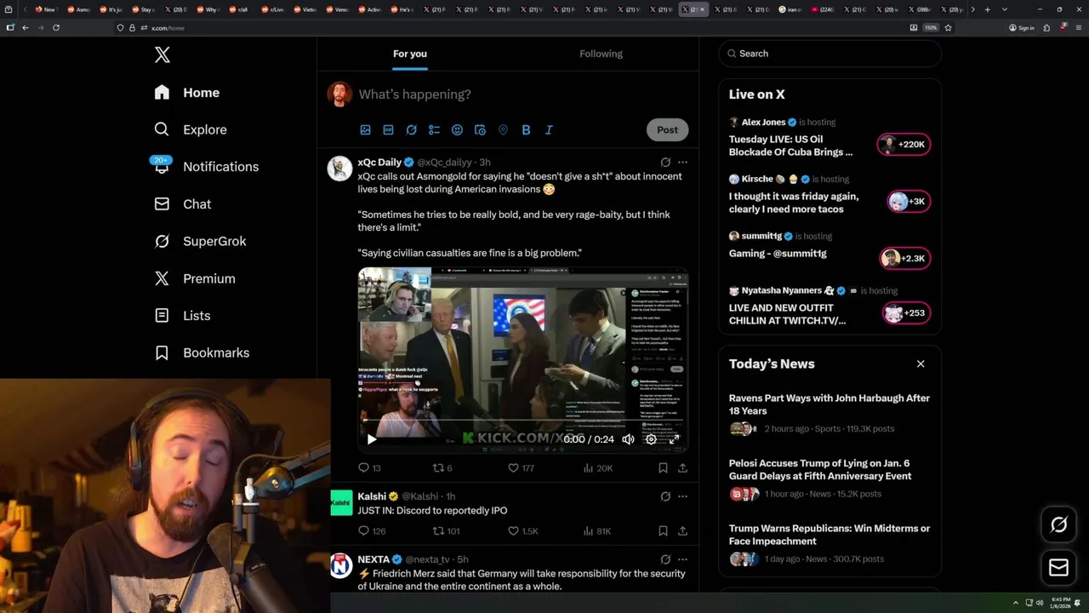Click Grok icon on Kalshi post
Image resolution: width=1089 pixels, height=613 pixels.
665,496
